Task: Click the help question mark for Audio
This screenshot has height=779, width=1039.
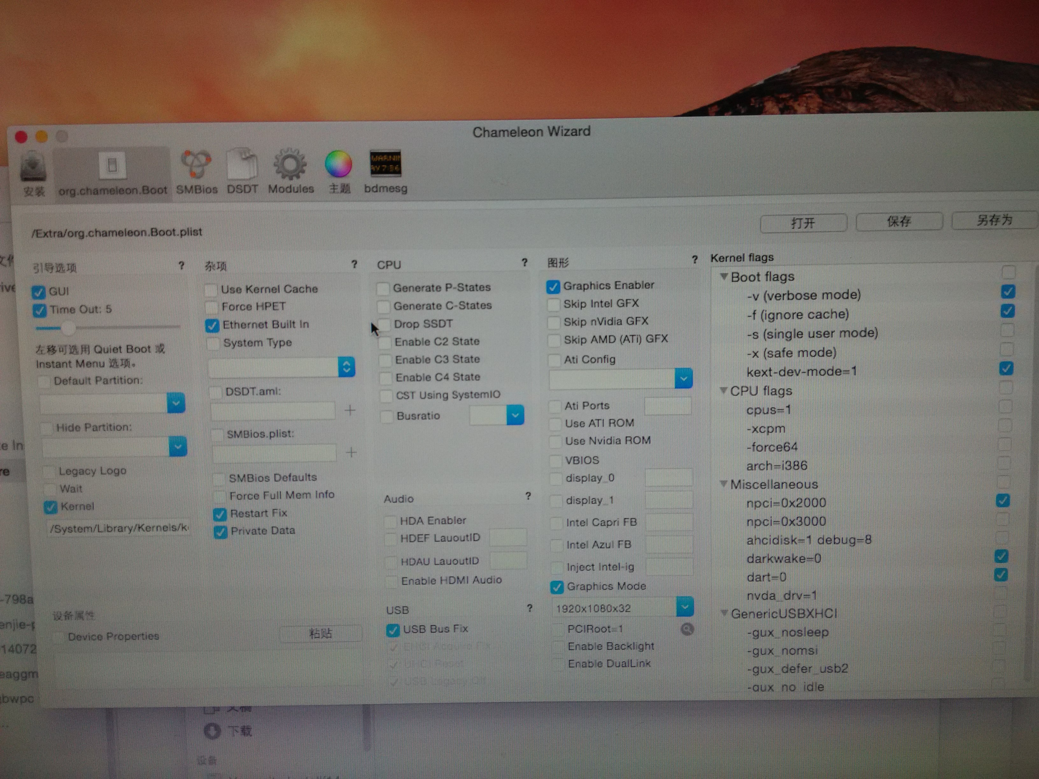Action: [528, 496]
